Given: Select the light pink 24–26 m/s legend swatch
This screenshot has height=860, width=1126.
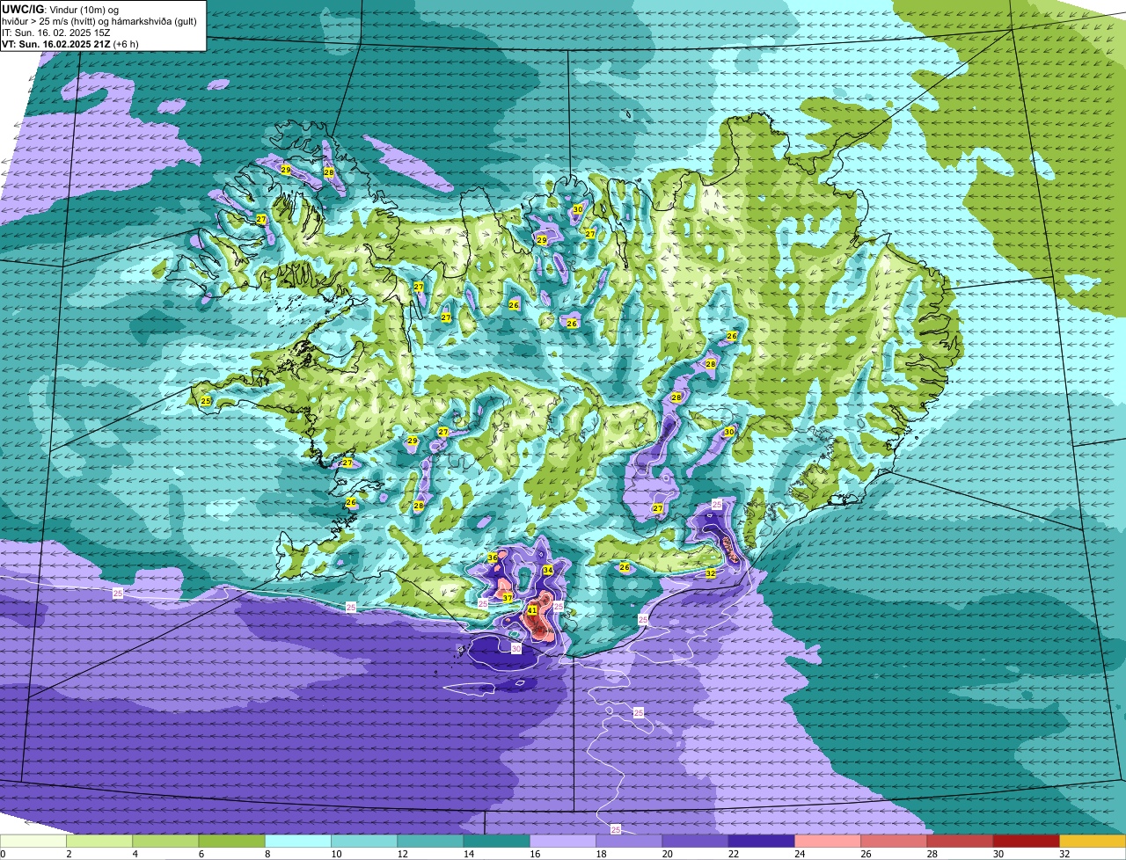Looking at the screenshot, I should pos(828,841).
